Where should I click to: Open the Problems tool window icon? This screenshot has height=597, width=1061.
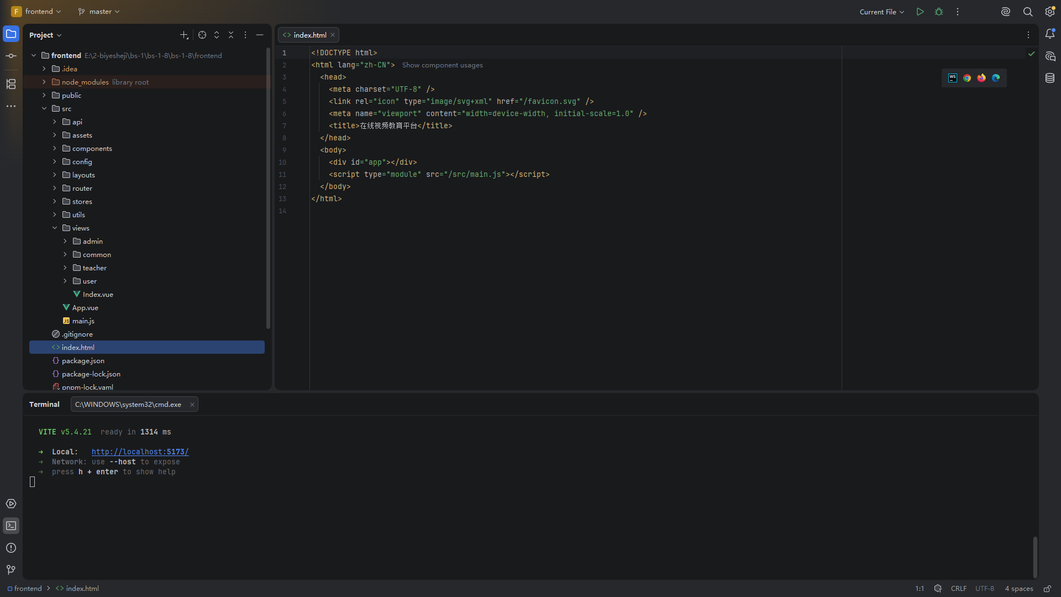tap(11, 548)
